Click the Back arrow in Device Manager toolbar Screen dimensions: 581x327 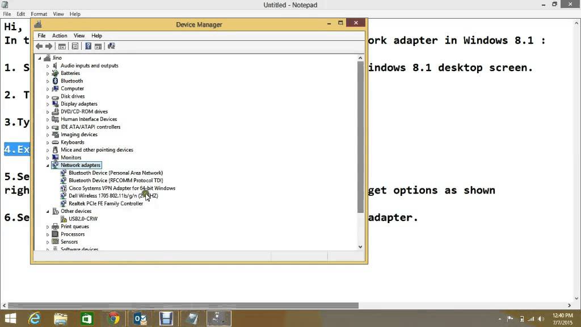click(39, 47)
